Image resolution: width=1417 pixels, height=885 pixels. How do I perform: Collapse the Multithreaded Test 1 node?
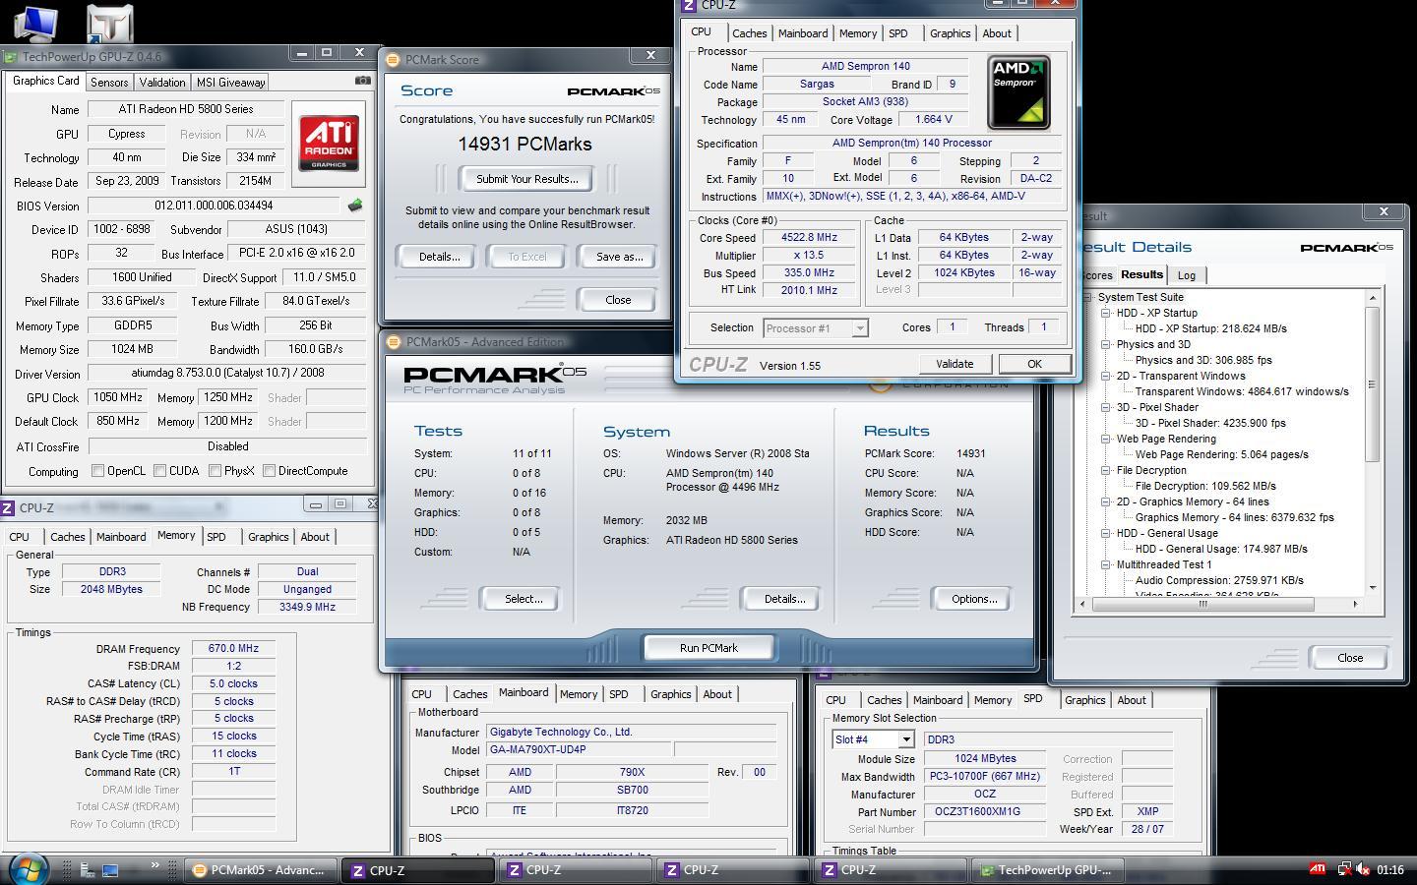tap(1106, 564)
